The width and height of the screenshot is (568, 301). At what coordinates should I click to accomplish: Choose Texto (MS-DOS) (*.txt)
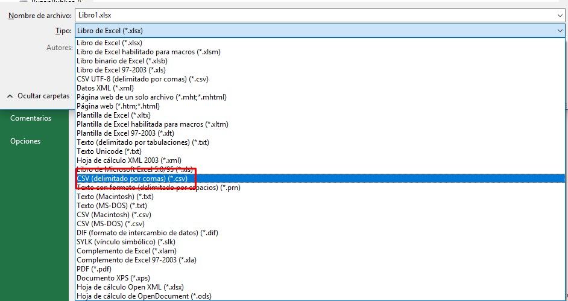tap(320, 206)
